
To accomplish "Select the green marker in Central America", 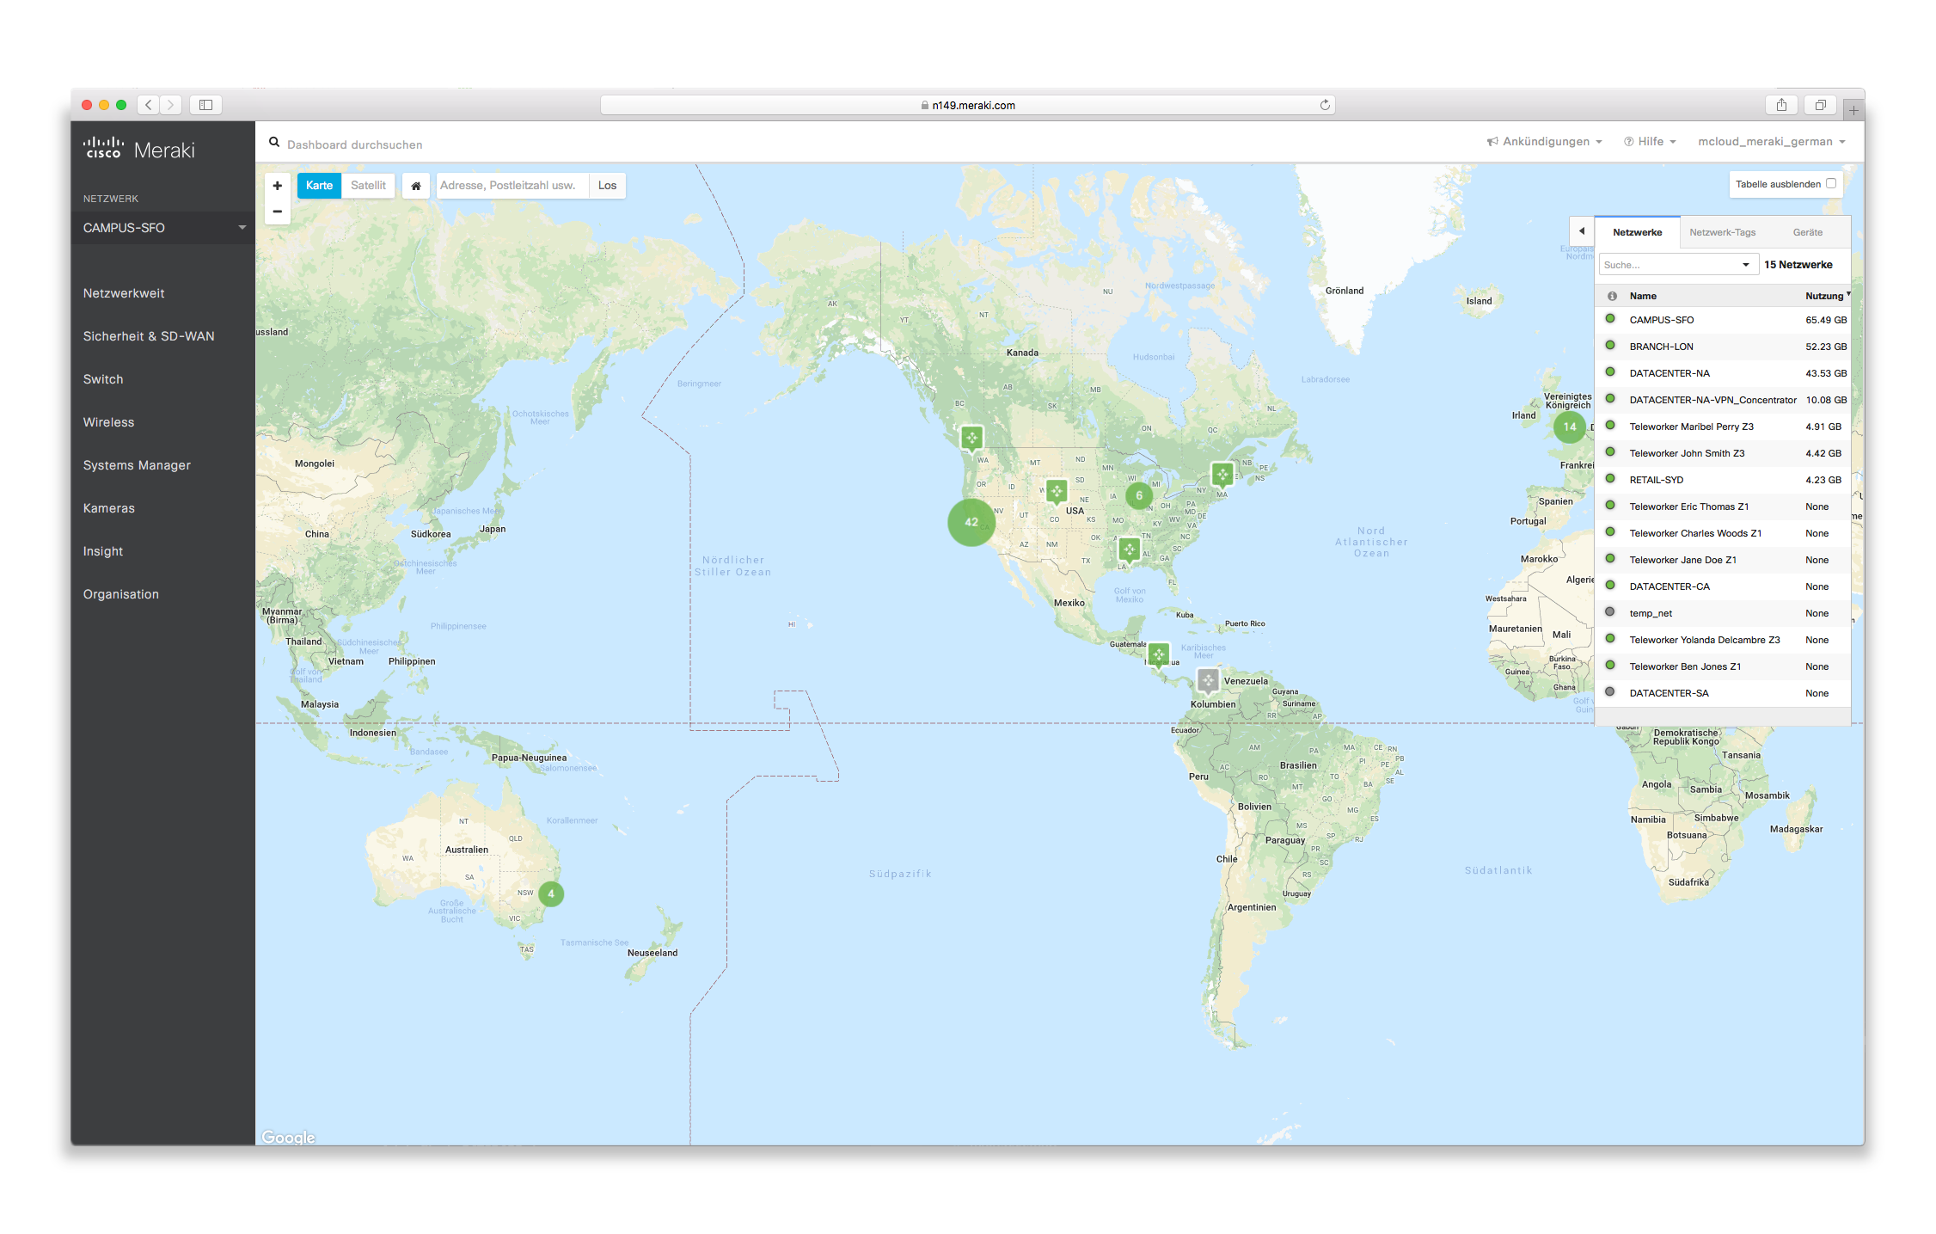I will click(x=1159, y=654).
